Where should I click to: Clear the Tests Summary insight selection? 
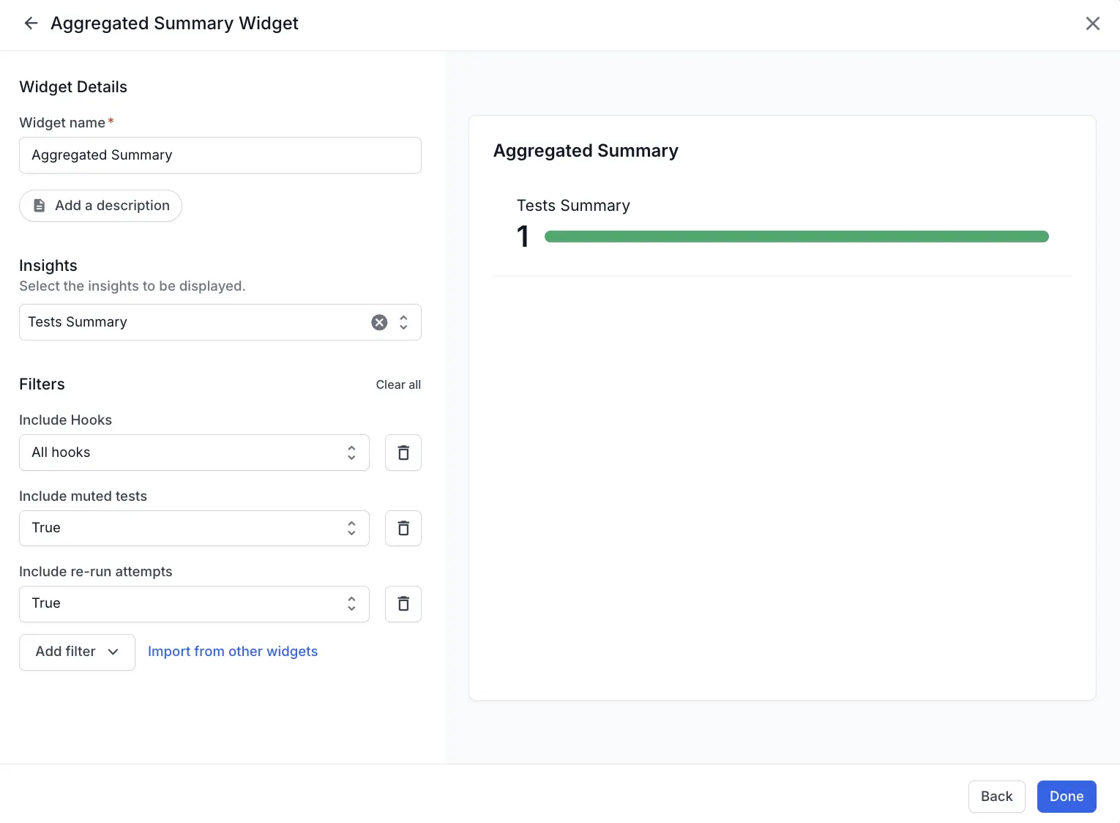379,322
